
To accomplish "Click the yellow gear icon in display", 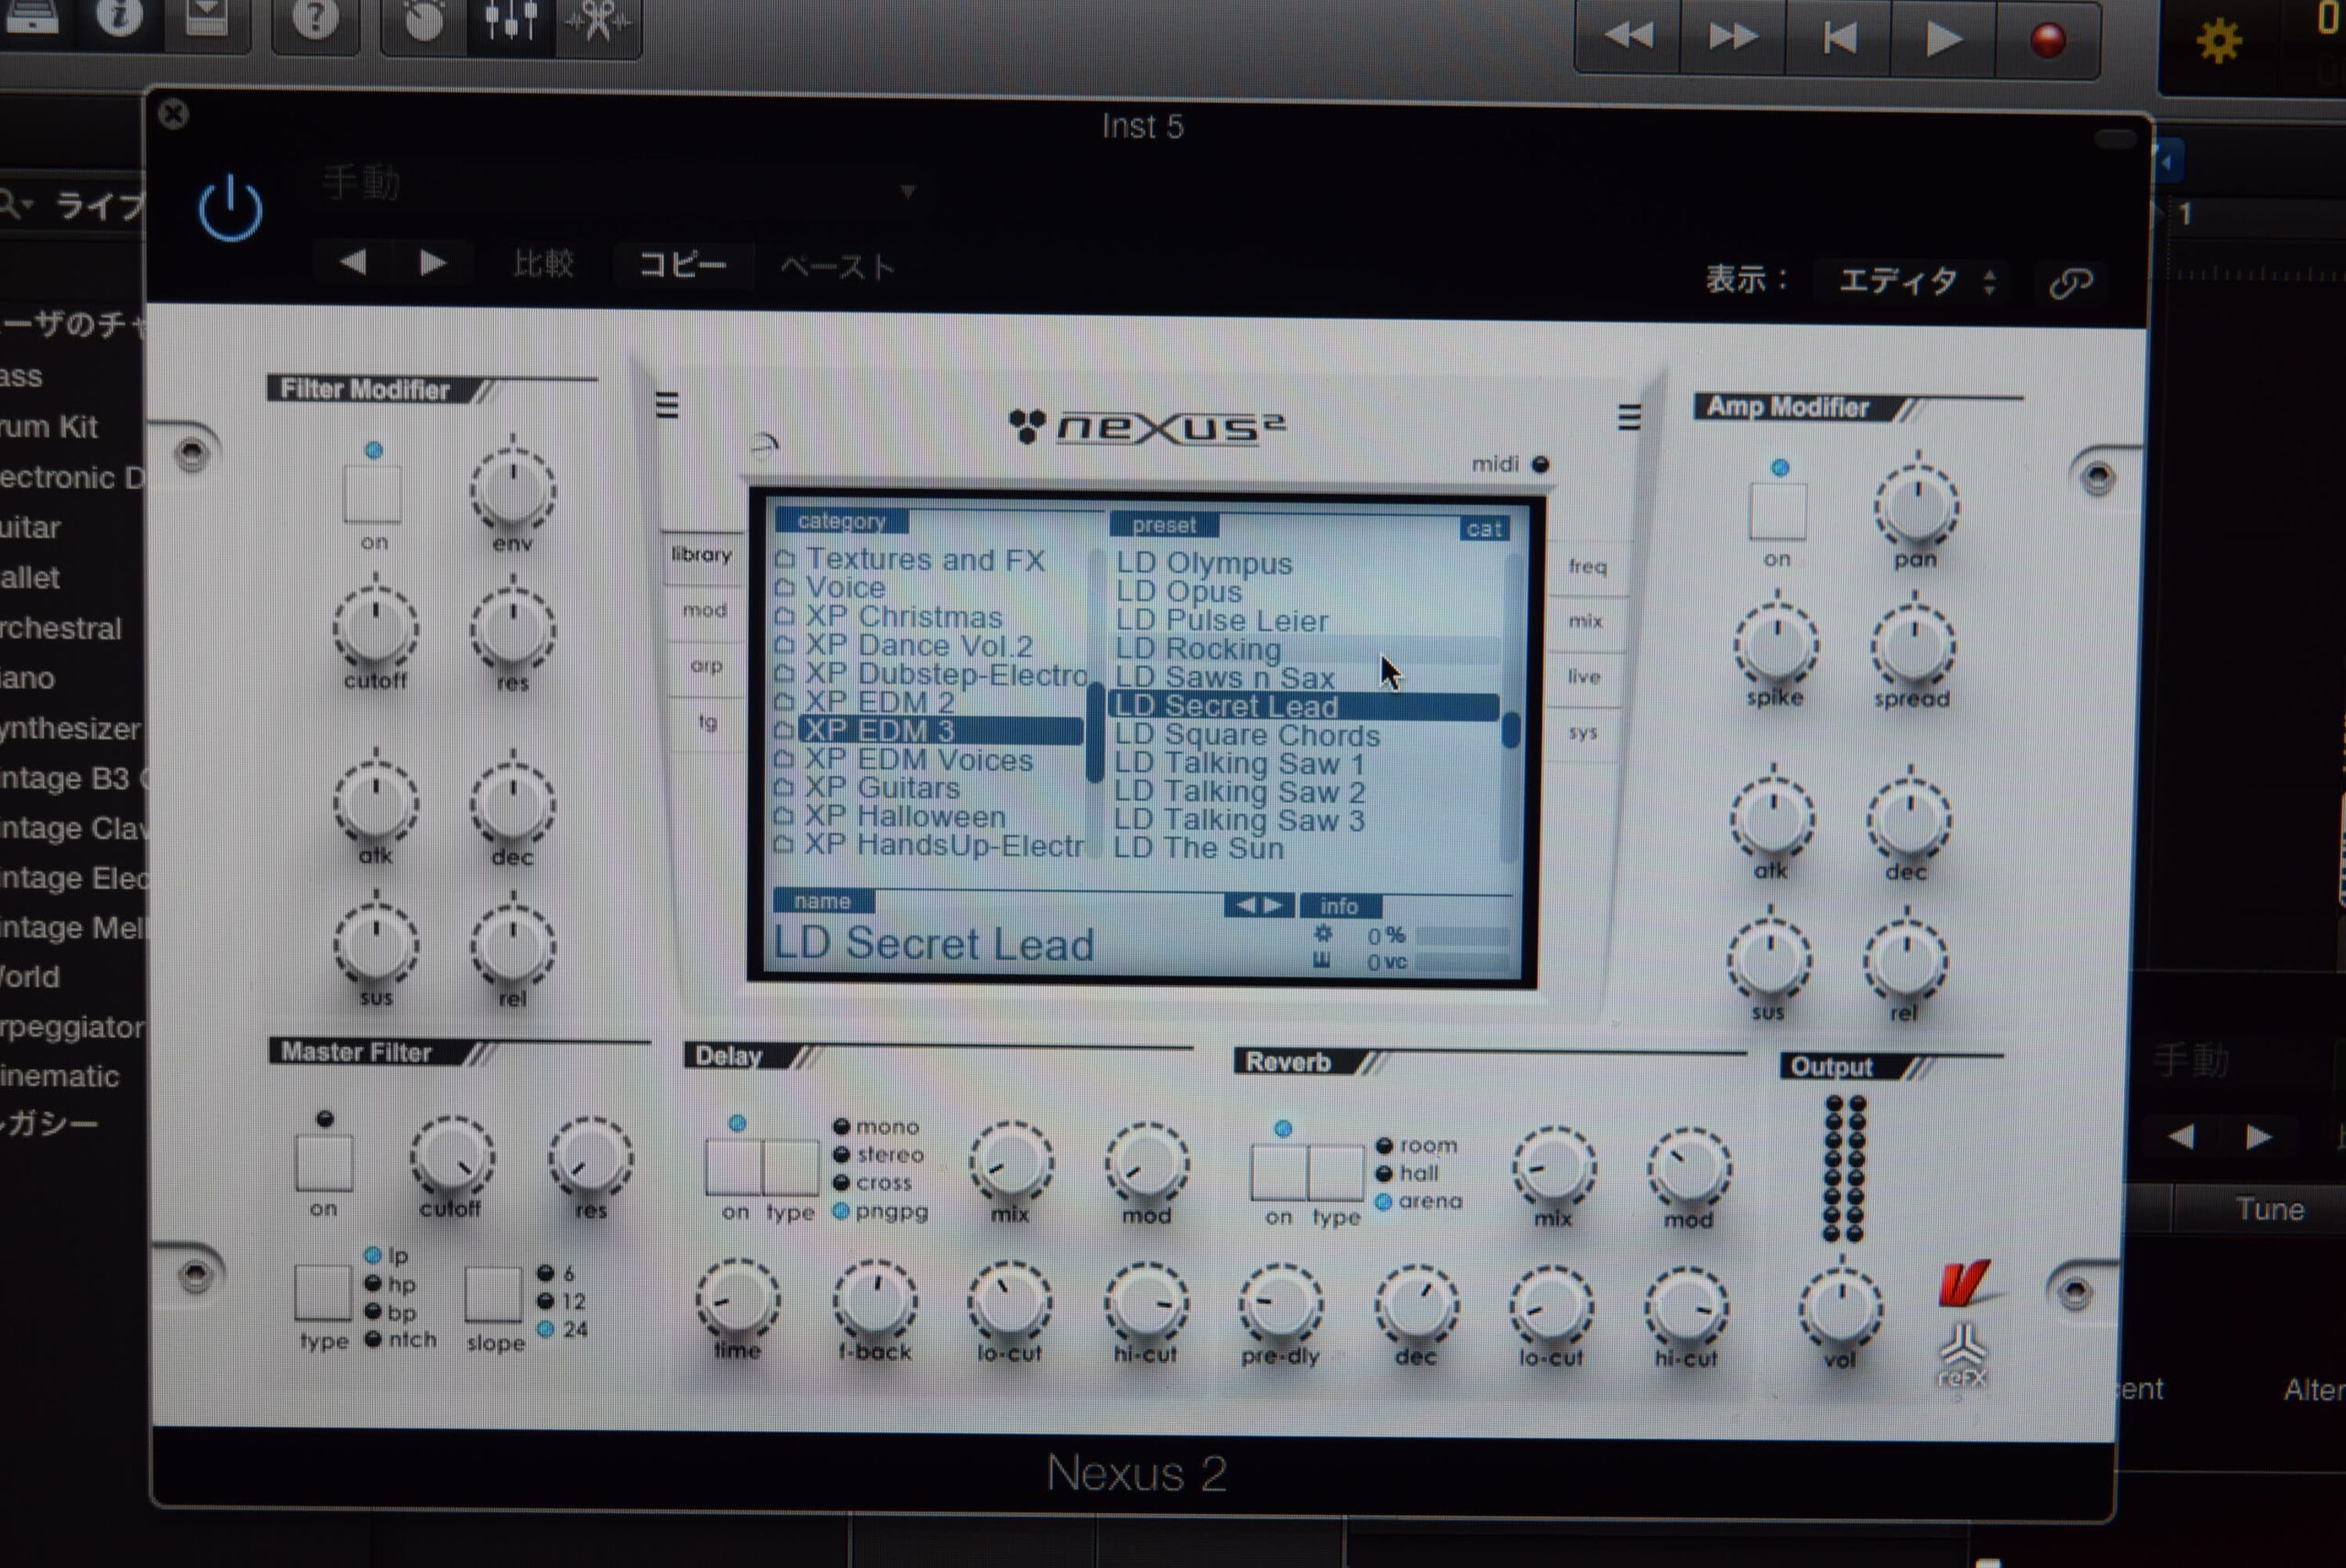I will 2218,42.
